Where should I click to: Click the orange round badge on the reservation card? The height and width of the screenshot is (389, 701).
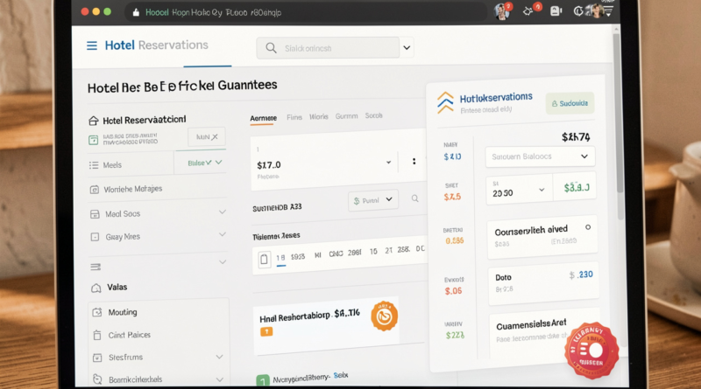coord(384,316)
